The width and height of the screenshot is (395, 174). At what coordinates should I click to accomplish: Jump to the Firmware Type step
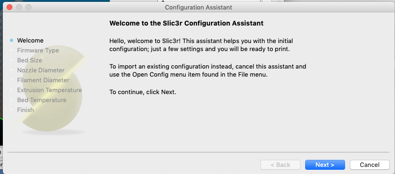point(38,51)
